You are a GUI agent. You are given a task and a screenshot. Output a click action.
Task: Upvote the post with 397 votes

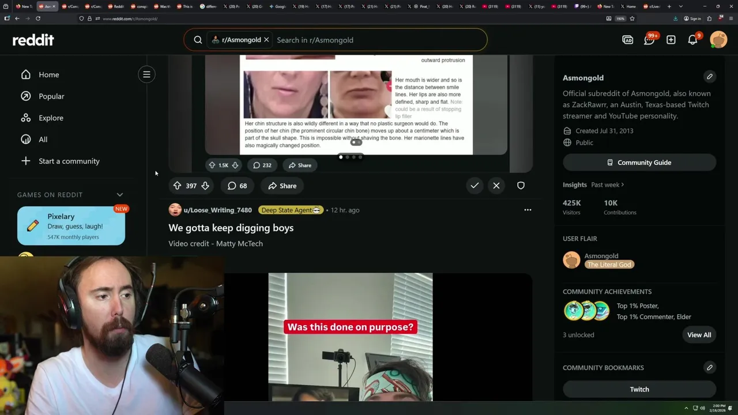[x=177, y=186]
